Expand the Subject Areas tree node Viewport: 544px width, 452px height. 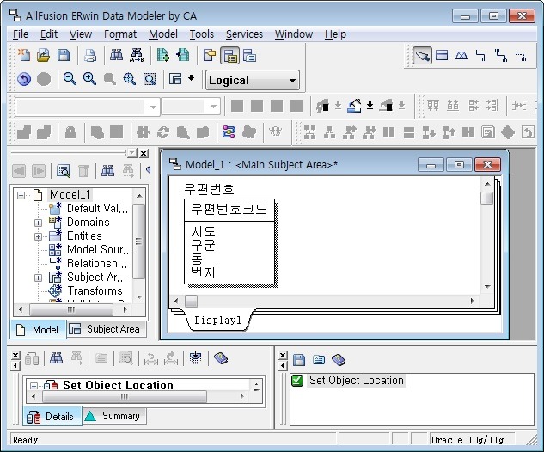pyautogui.click(x=38, y=278)
